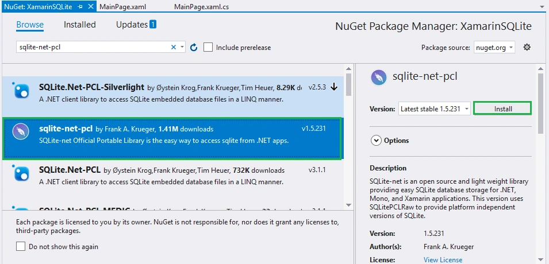Switch to the Installed tab
Screen dimensions: 549x264
pos(80,25)
